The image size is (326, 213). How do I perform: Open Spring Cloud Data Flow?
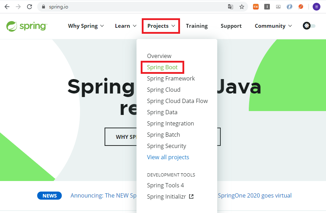tap(177, 101)
